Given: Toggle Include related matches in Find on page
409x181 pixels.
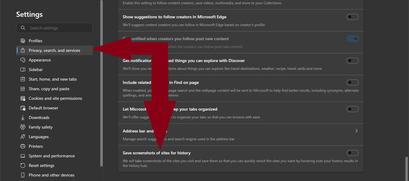Looking at the screenshot, I should 353,82.
